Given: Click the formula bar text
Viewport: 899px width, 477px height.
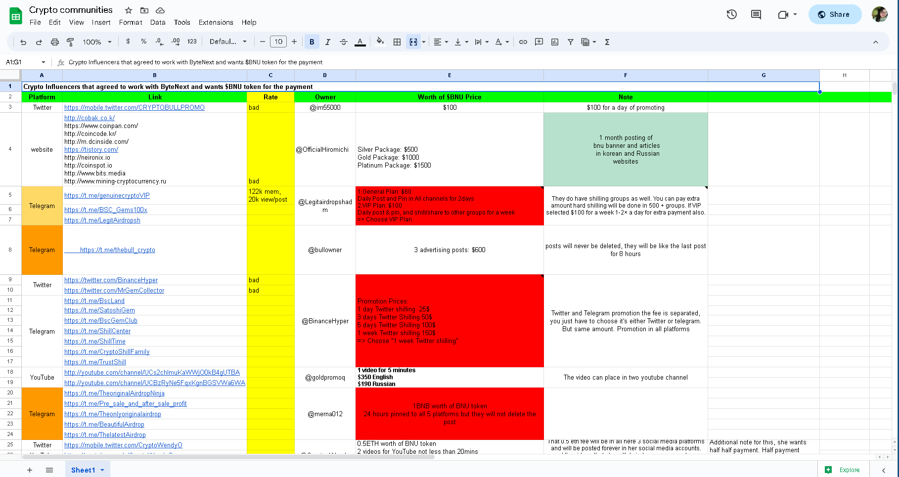Looking at the screenshot, I should (195, 62).
